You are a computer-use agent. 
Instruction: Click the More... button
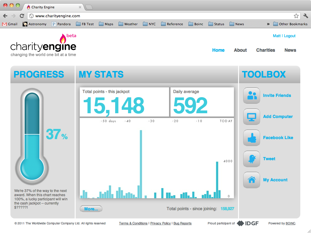(x=91, y=209)
